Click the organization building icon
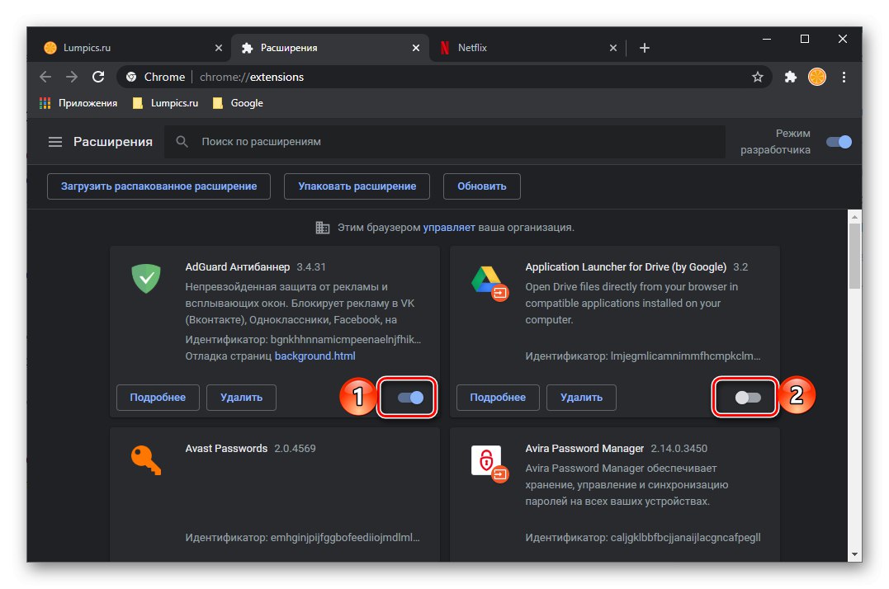Viewport: 889px width, 589px height. click(x=323, y=227)
